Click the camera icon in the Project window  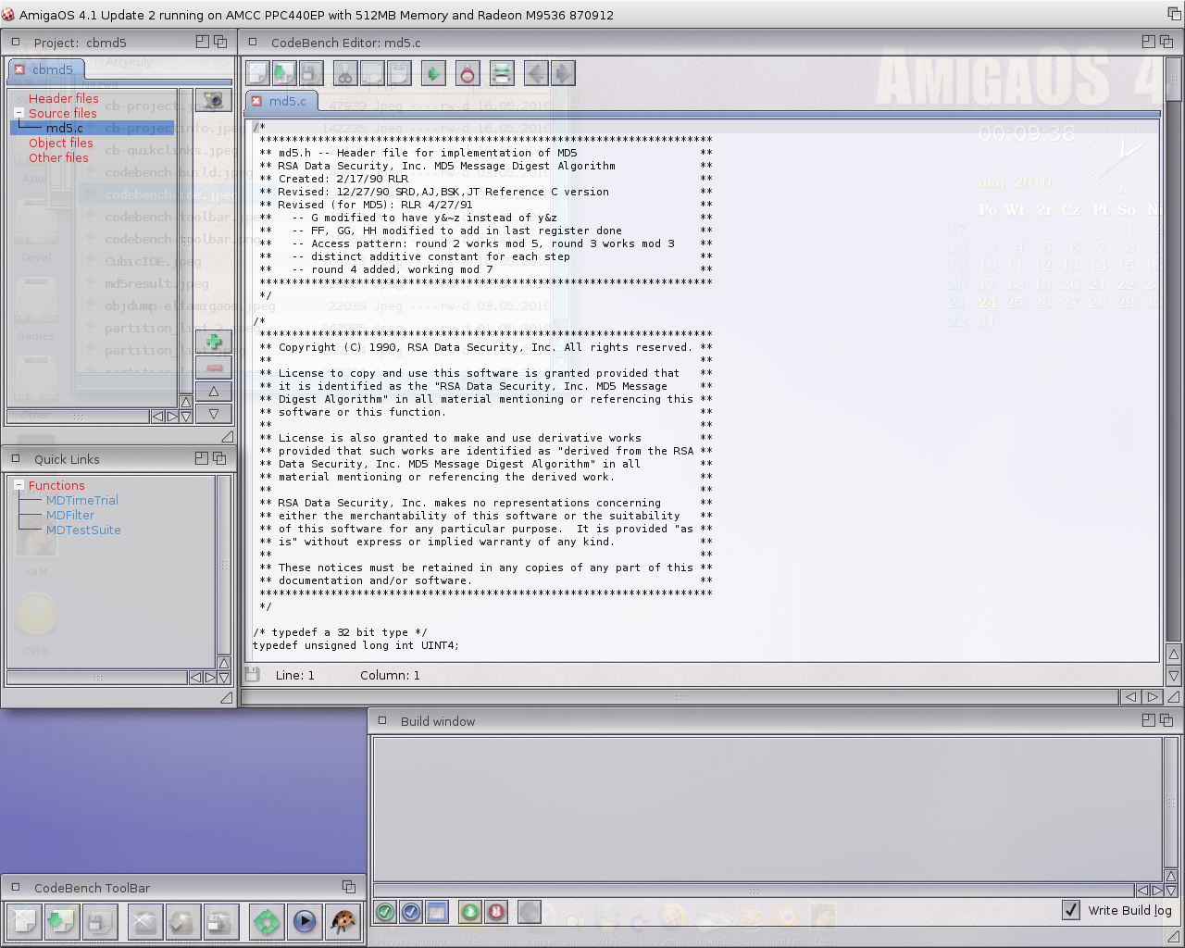coord(214,100)
